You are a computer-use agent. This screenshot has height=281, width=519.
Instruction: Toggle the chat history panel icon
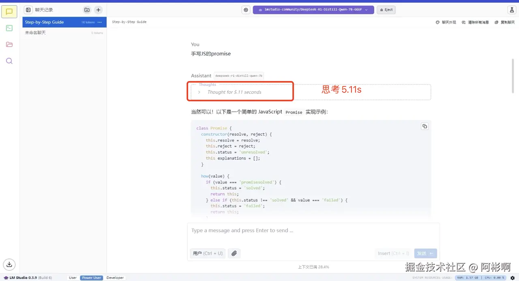point(28,10)
